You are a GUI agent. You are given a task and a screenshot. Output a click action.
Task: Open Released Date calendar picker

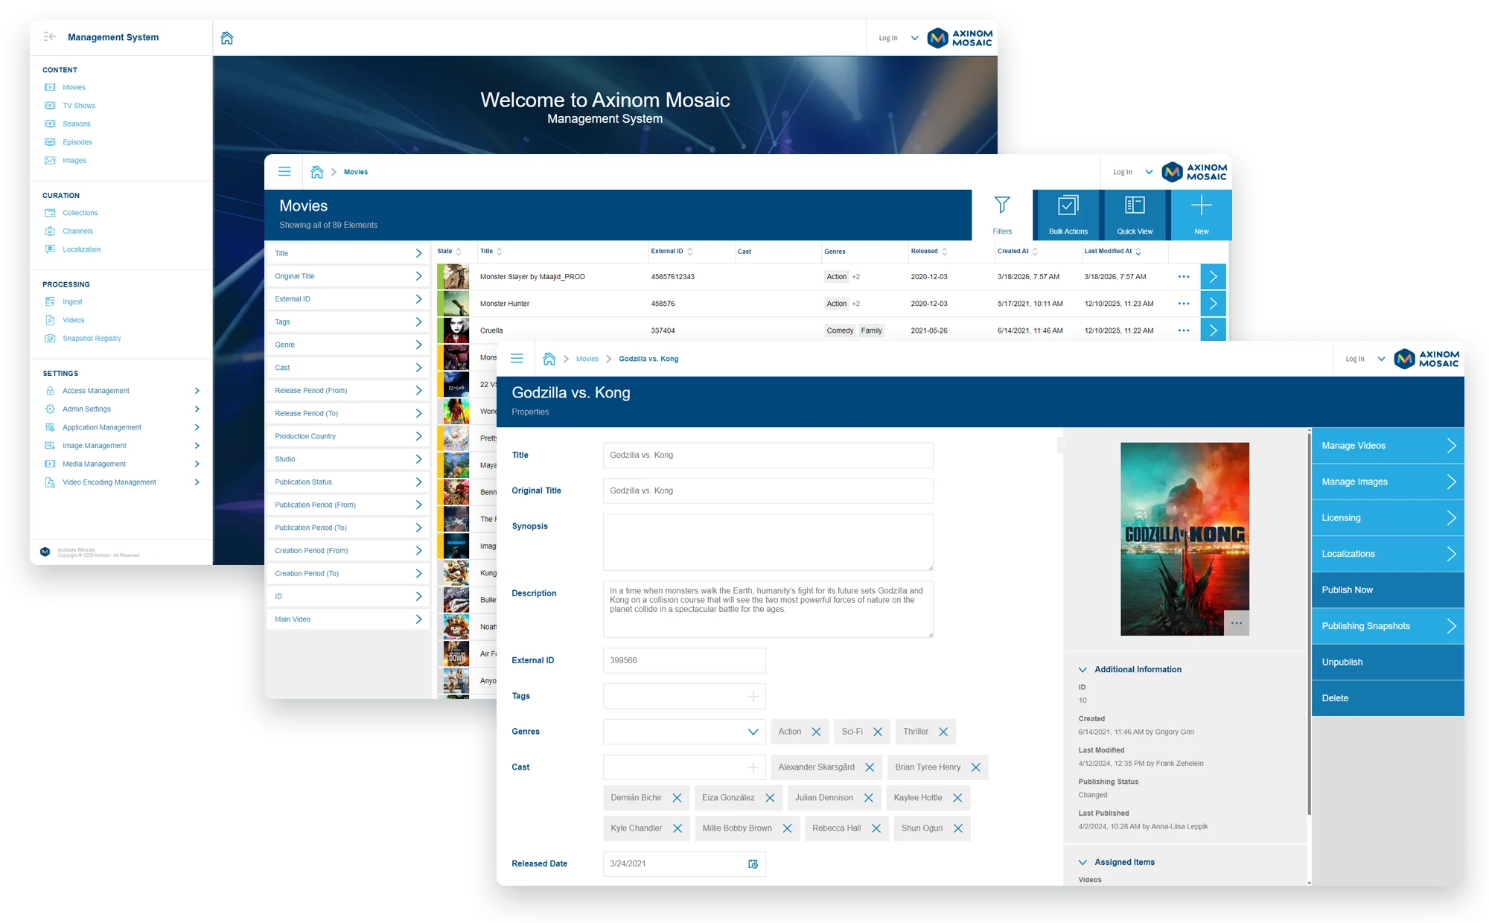pyautogui.click(x=753, y=864)
